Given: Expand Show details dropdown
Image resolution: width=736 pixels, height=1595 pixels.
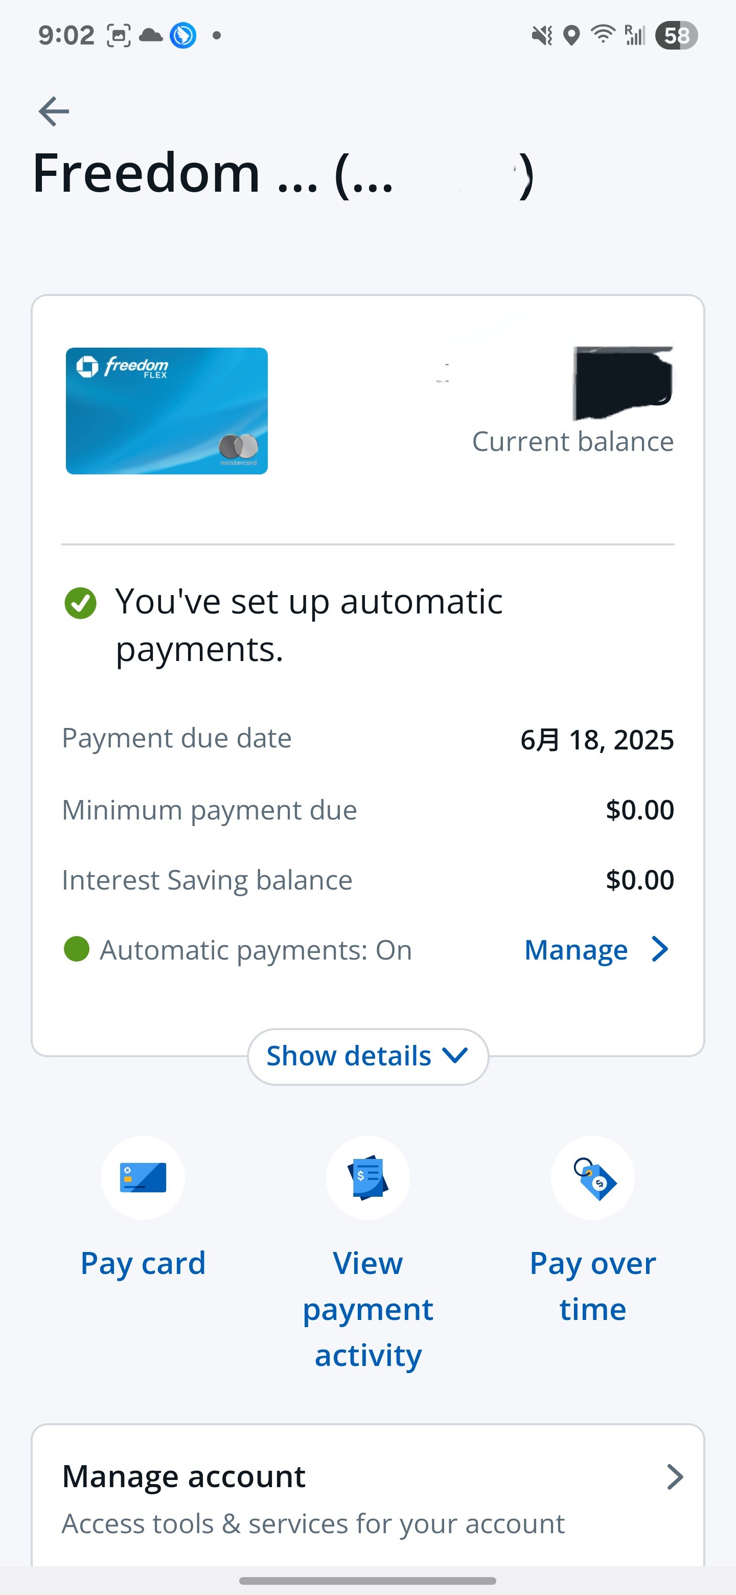Looking at the screenshot, I should (x=367, y=1056).
